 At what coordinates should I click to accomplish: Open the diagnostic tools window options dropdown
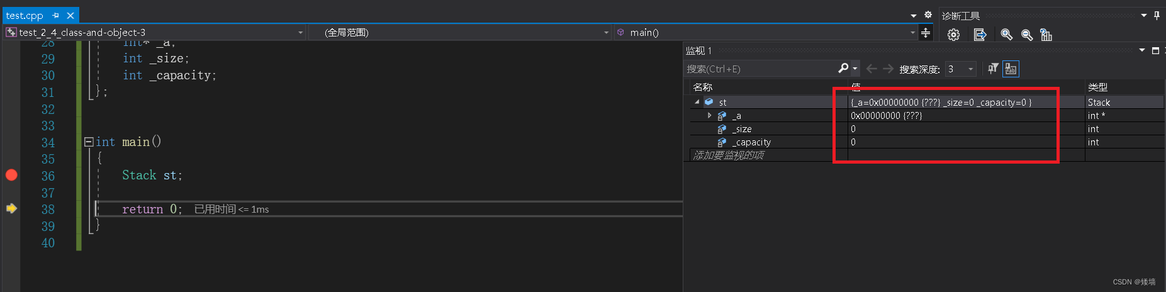[x=1144, y=15]
